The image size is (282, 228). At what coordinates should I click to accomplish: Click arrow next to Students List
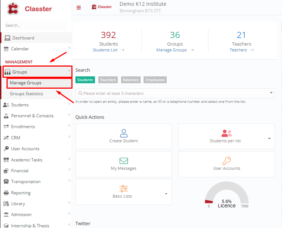(122, 50)
